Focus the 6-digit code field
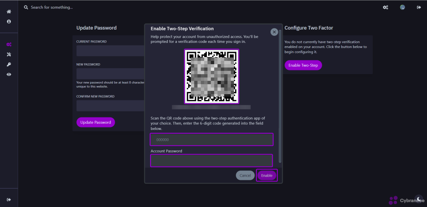This screenshot has height=207, width=427. [211, 140]
